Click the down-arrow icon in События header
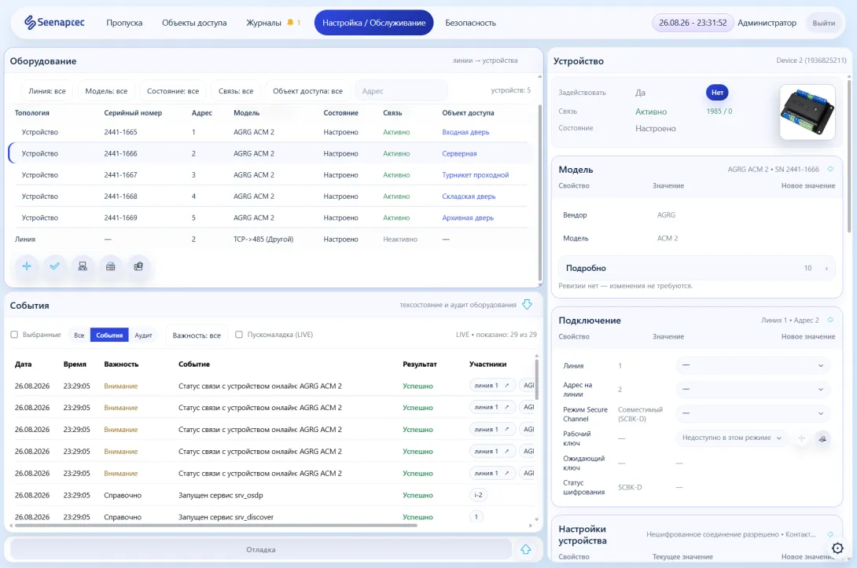Screen dimensions: 857x568 click(x=527, y=305)
